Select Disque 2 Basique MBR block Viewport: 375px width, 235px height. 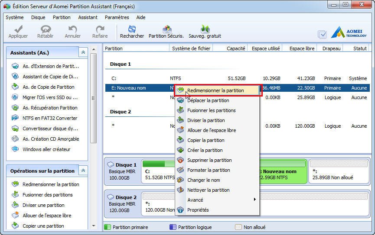tap(122, 204)
